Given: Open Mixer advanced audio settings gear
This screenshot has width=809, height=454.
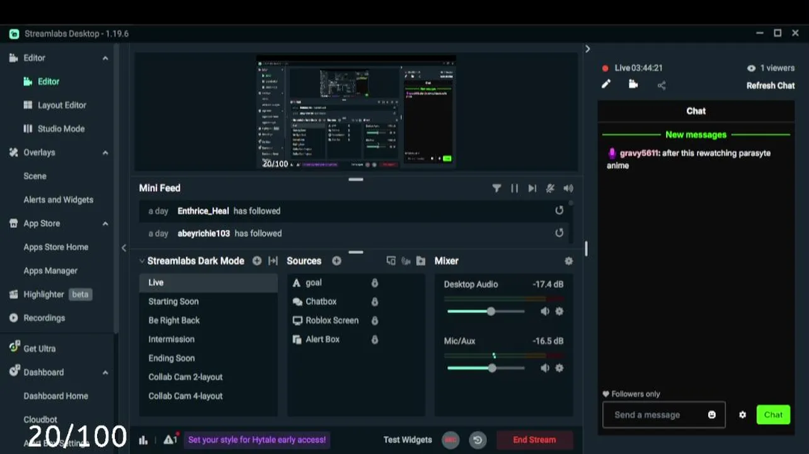Looking at the screenshot, I should [568, 260].
